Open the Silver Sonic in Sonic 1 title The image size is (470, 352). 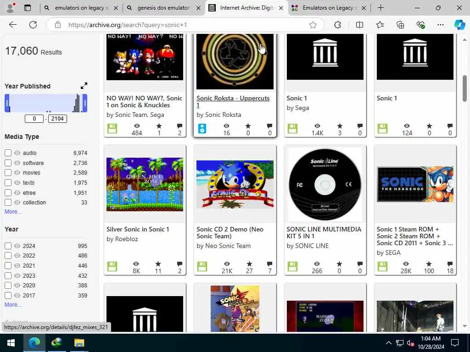coord(138,229)
